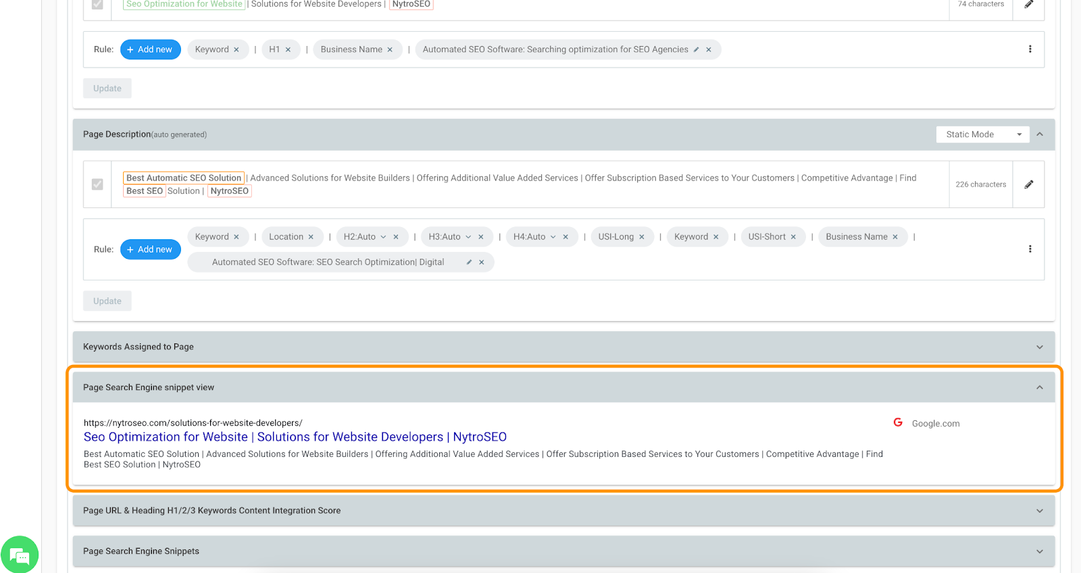Remove first Keyword chip in description rule
This screenshot has width=1081, height=573.
point(236,236)
